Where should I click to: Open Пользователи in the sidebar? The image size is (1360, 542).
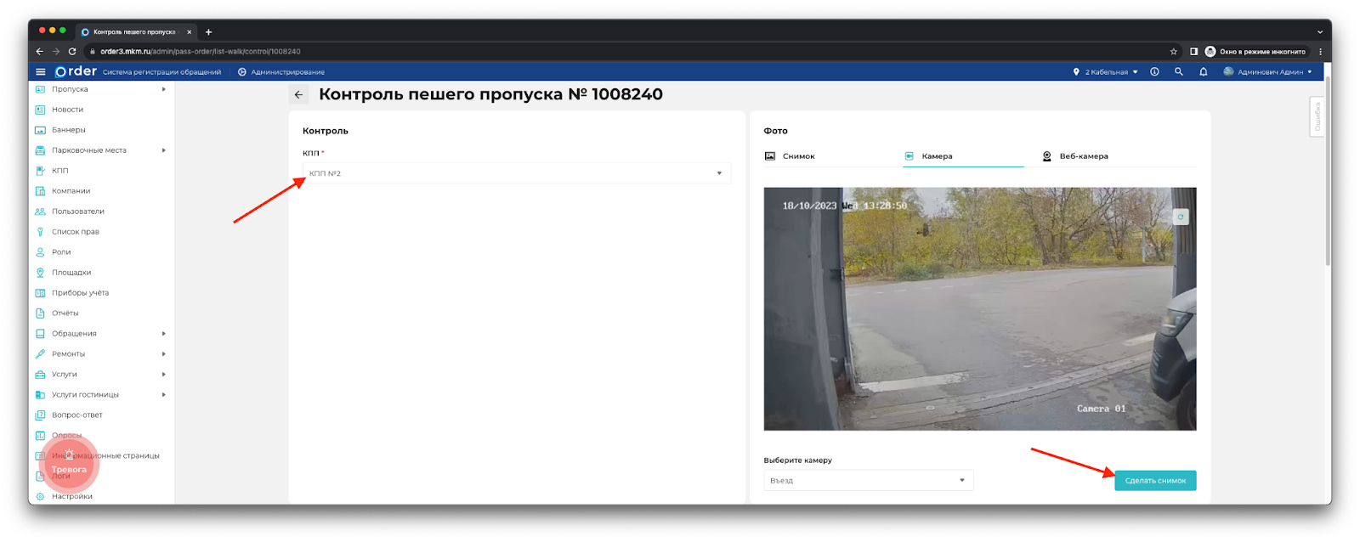77,212
